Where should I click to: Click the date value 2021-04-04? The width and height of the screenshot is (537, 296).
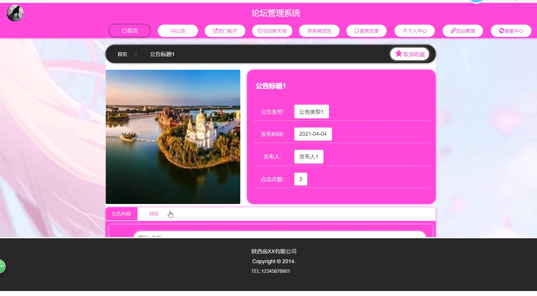(x=313, y=134)
